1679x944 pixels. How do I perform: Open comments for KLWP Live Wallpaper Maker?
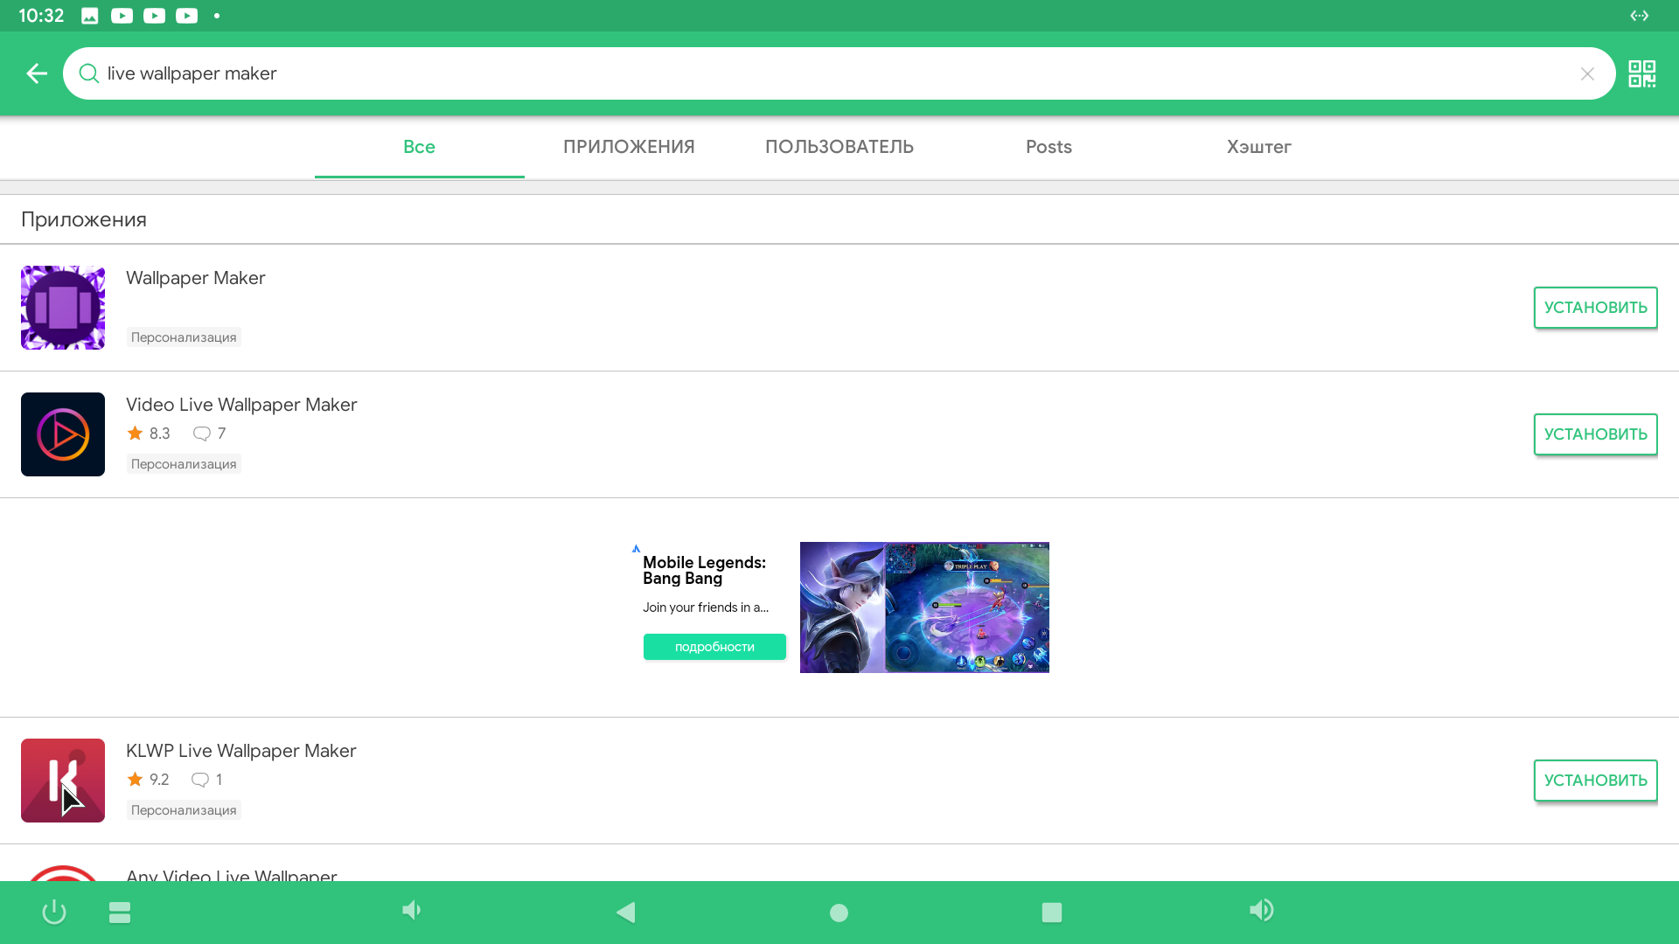pyautogui.click(x=207, y=780)
